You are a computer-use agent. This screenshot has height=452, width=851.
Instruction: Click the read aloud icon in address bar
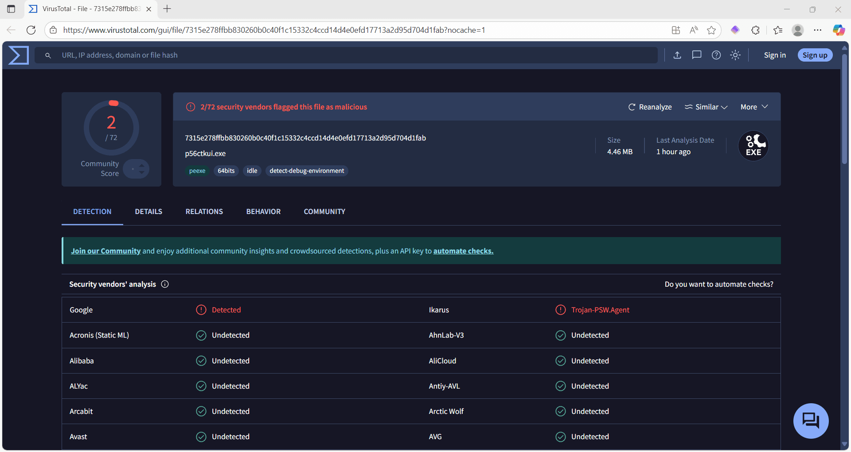click(694, 30)
